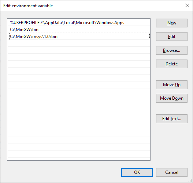Click the New button
Viewport: 193px width, 183px height.
tap(172, 23)
